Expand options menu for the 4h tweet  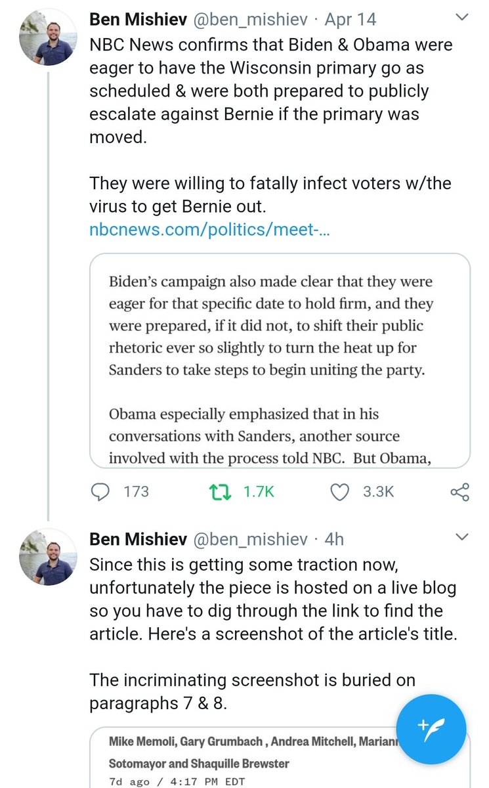(462, 538)
